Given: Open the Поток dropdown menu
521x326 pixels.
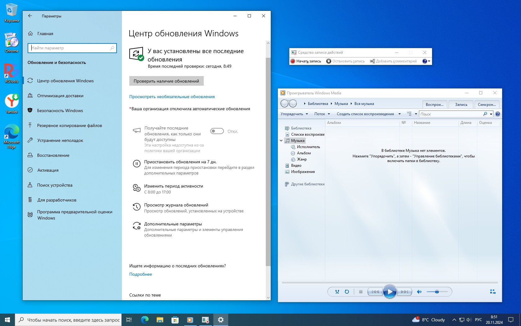Looking at the screenshot, I should [322, 114].
